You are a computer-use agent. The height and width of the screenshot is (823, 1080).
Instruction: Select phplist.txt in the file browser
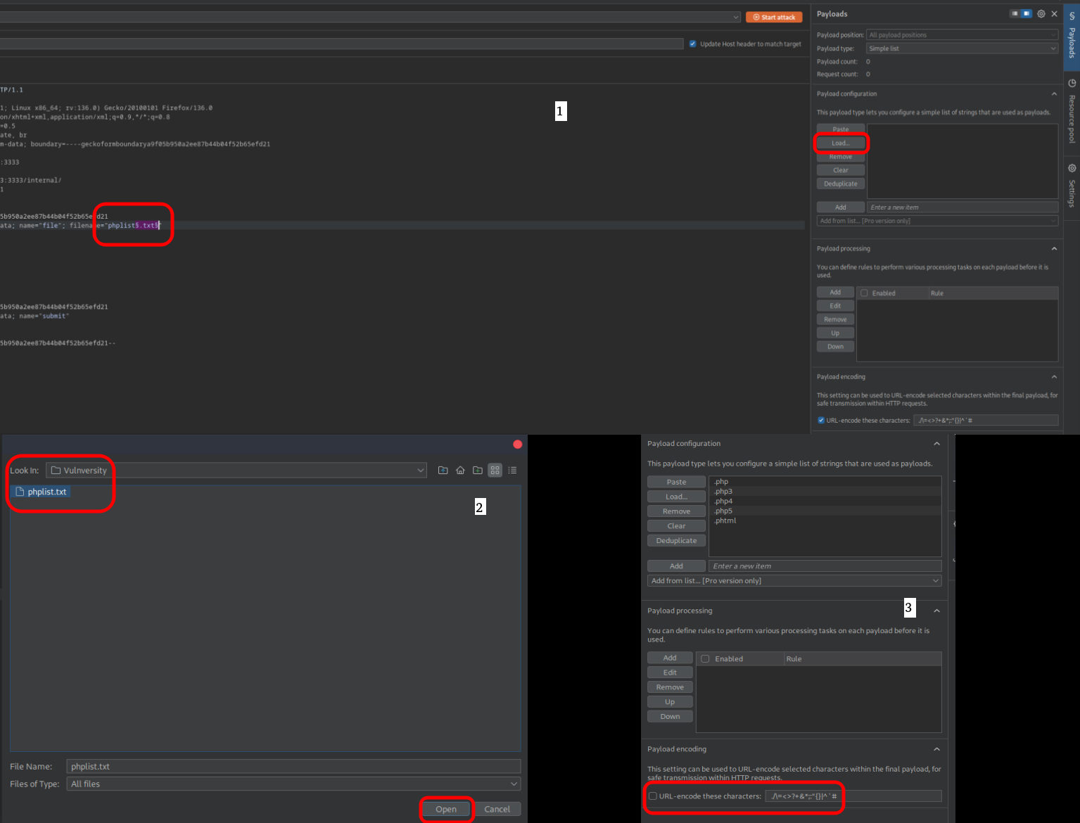(x=42, y=492)
